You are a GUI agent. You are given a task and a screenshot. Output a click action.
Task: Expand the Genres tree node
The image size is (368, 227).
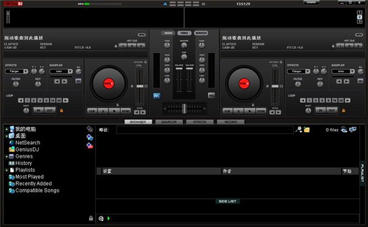tap(7, 156)
